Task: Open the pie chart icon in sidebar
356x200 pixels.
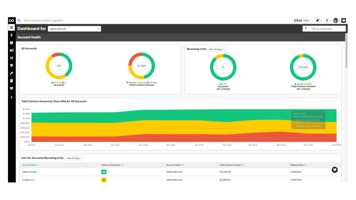Action: pos(12,43)
